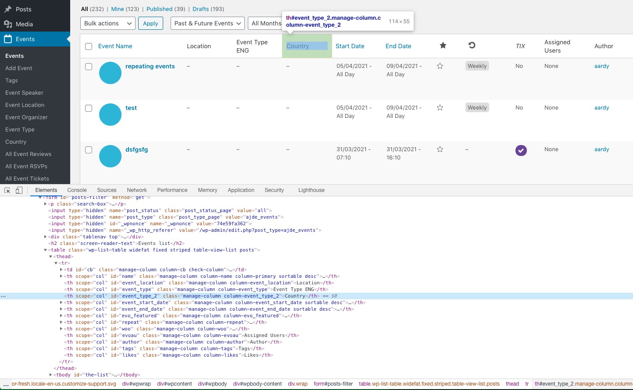Click the purple TIX checkmark on dsfgsfg row
633x390 pixels.
click(x=521, y=150)
